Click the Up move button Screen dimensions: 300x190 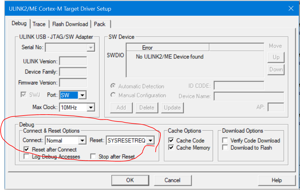click(x=276, y=57)
